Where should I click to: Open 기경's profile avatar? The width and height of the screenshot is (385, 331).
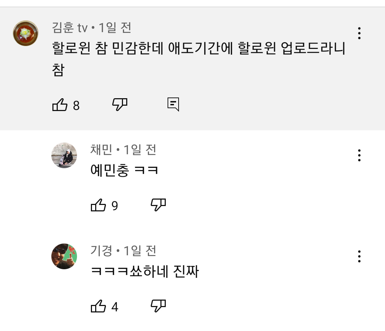tap(64, 256)
